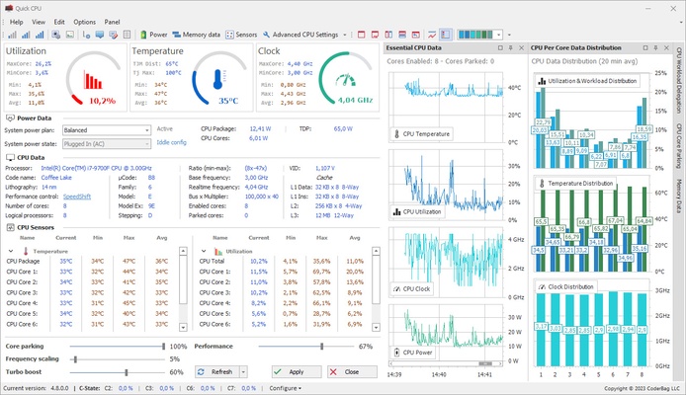The width and height of the screenshot is (686, 395).
Task: Click the monitor with pencil toolbar icon
Action: click(114, 35)
